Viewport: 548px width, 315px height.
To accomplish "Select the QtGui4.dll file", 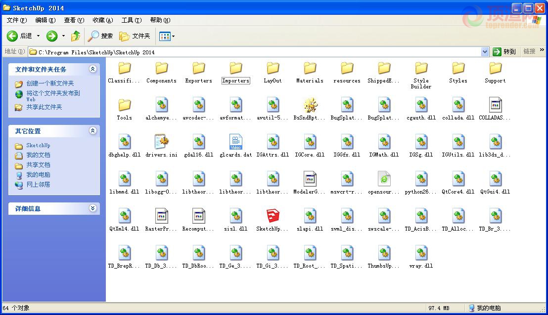I will pyautogui.click(x=495, y=183).
